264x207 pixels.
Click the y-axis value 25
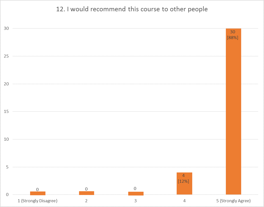pos(6,56)
